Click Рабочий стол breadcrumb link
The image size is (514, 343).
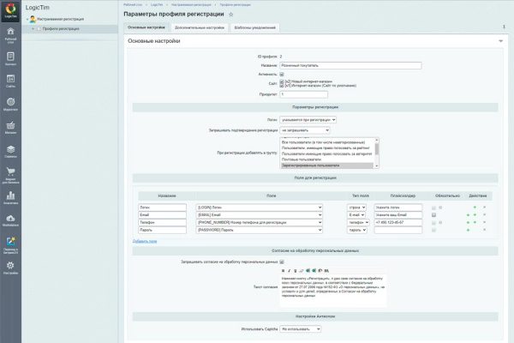point(133,5)
